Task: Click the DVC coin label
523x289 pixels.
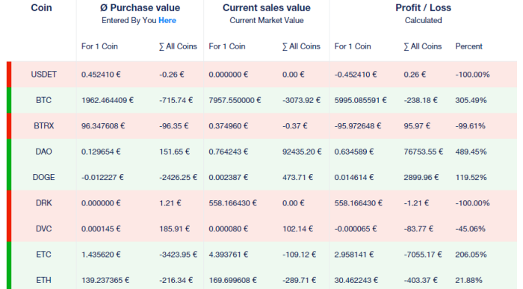Action: pos(43,229)
